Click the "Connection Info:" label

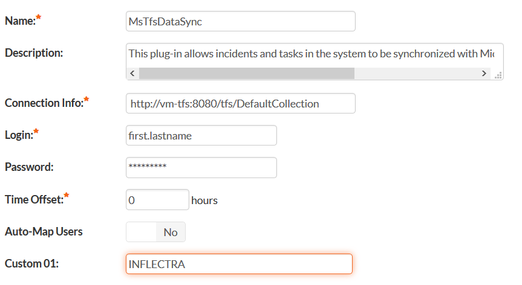pyautogui.click(x=44, y=103)
